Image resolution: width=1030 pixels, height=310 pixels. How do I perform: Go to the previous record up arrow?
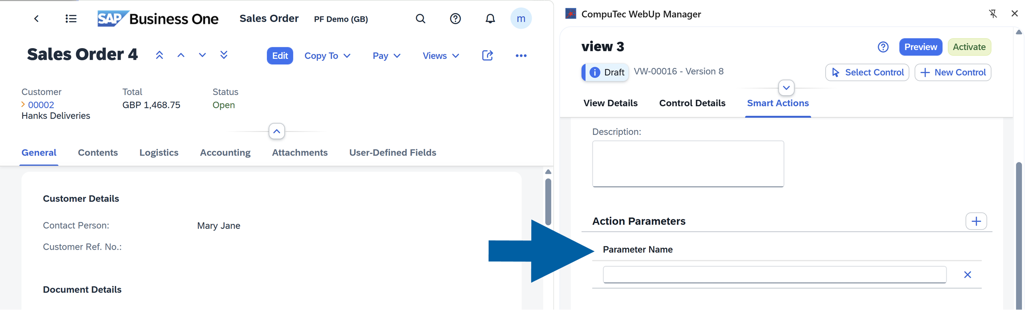(181, 55)
